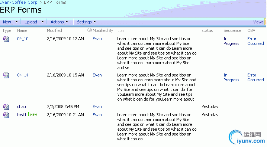Expand the Upload dropdown arrow
Viewport: 267px width, 147px height.
pos(42,22)
